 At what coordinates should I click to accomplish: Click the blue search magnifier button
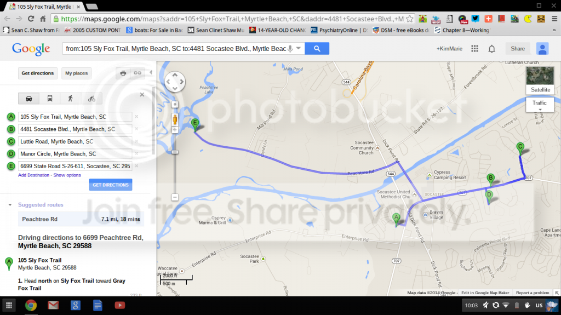tap(317, 48)
